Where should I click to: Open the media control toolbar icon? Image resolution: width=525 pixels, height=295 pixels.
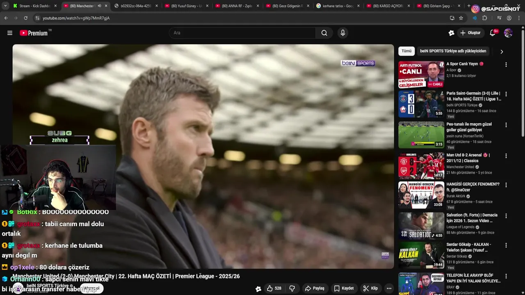499,18
